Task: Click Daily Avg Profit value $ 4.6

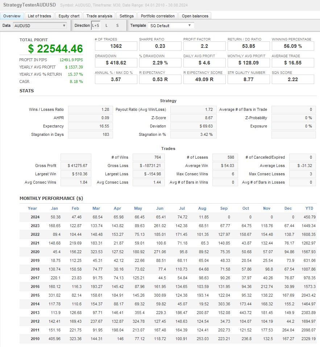Action: pos(204,63)
